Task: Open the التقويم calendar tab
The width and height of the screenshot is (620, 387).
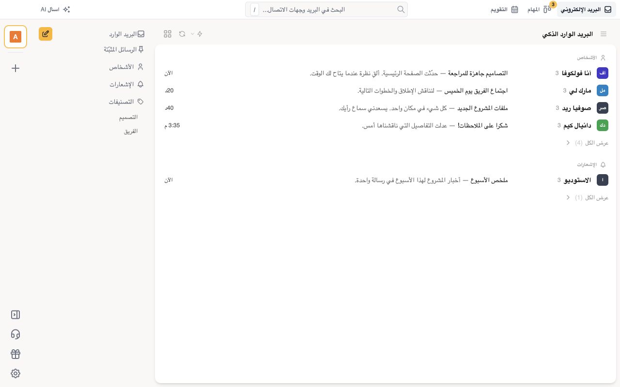Action: pyautogui.click(x=505, y=9)
